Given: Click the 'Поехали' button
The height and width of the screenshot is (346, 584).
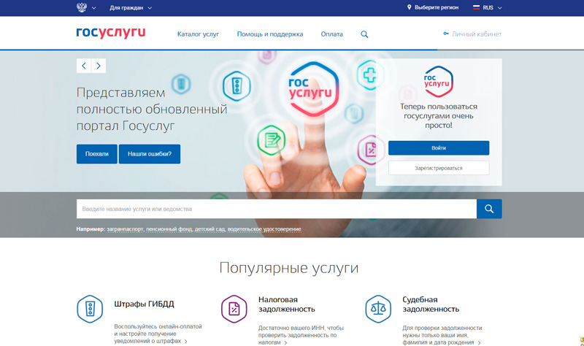Looking at the screenshot, I should (x=97, y=154).
